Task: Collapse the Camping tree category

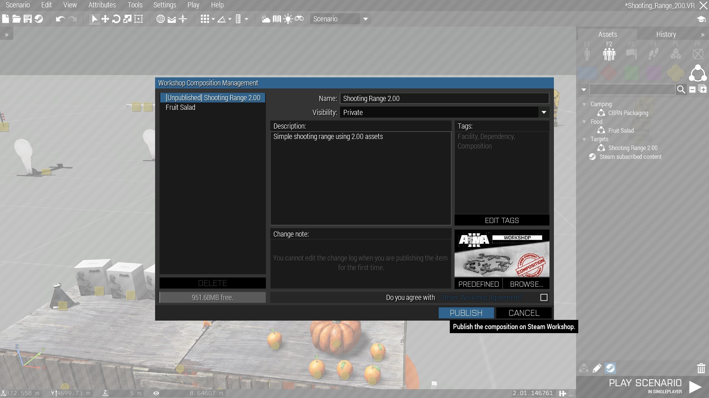Action: [x=584, y=104]
